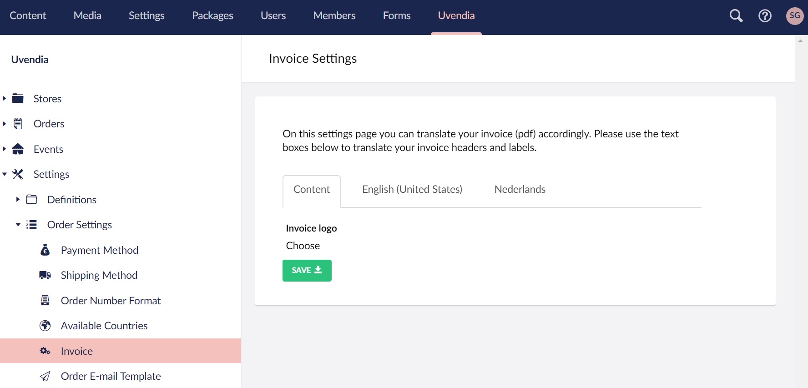Switch to the English (United States) tab
This screenshot has width=808, height=388.
tap(412, 190)
